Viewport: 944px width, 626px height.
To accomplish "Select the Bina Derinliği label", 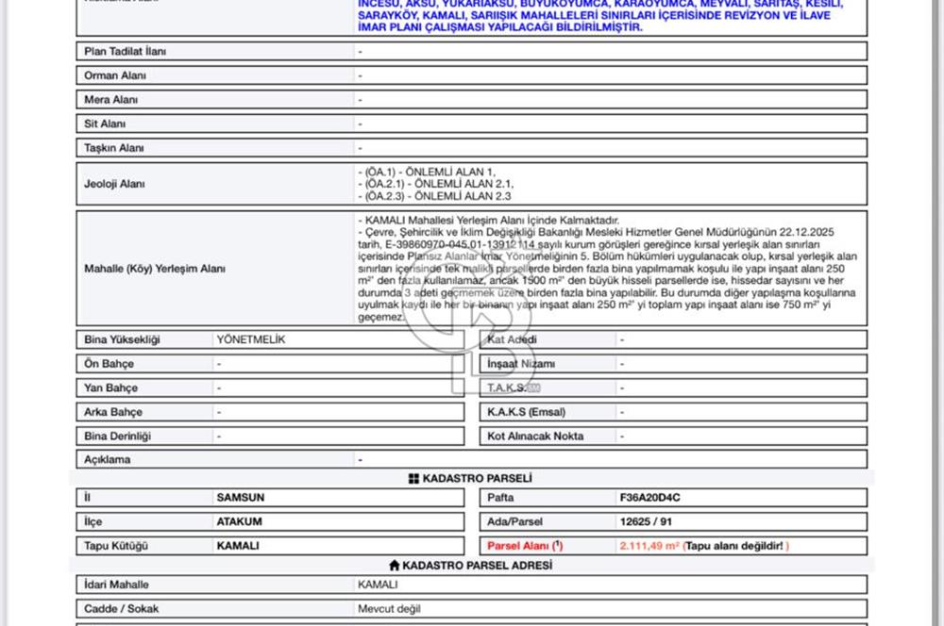I will pos(117,436).
